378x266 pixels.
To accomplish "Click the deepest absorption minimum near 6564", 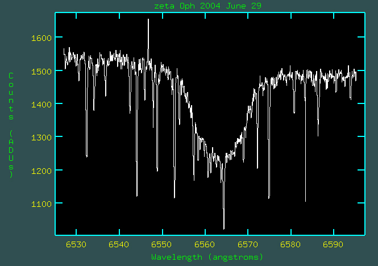I will point(224,228).
